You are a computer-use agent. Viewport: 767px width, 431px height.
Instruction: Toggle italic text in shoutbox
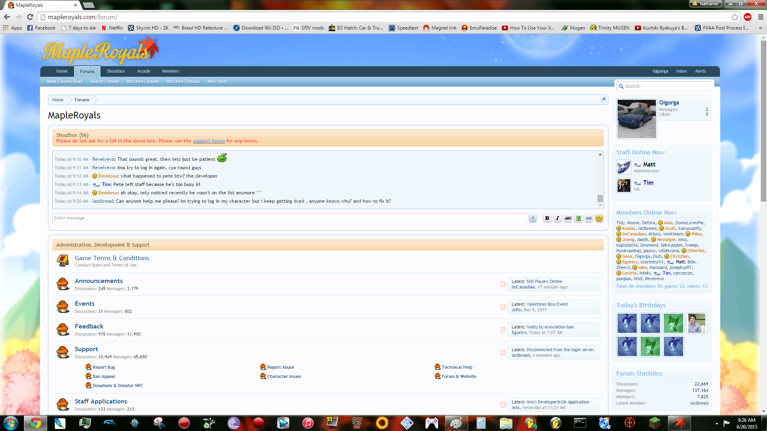(557, 218)
